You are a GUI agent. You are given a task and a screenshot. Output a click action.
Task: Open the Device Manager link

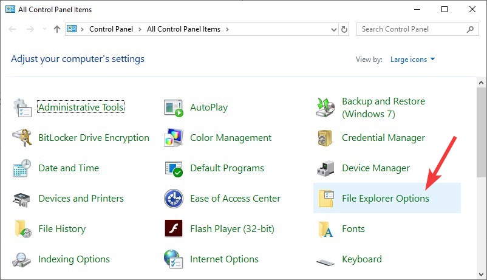click(376, 168)
